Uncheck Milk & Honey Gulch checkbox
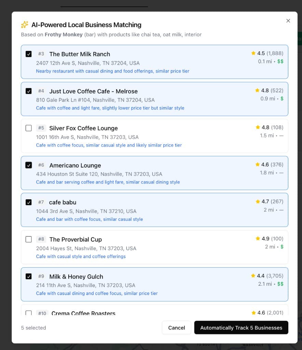 (29, 276)
